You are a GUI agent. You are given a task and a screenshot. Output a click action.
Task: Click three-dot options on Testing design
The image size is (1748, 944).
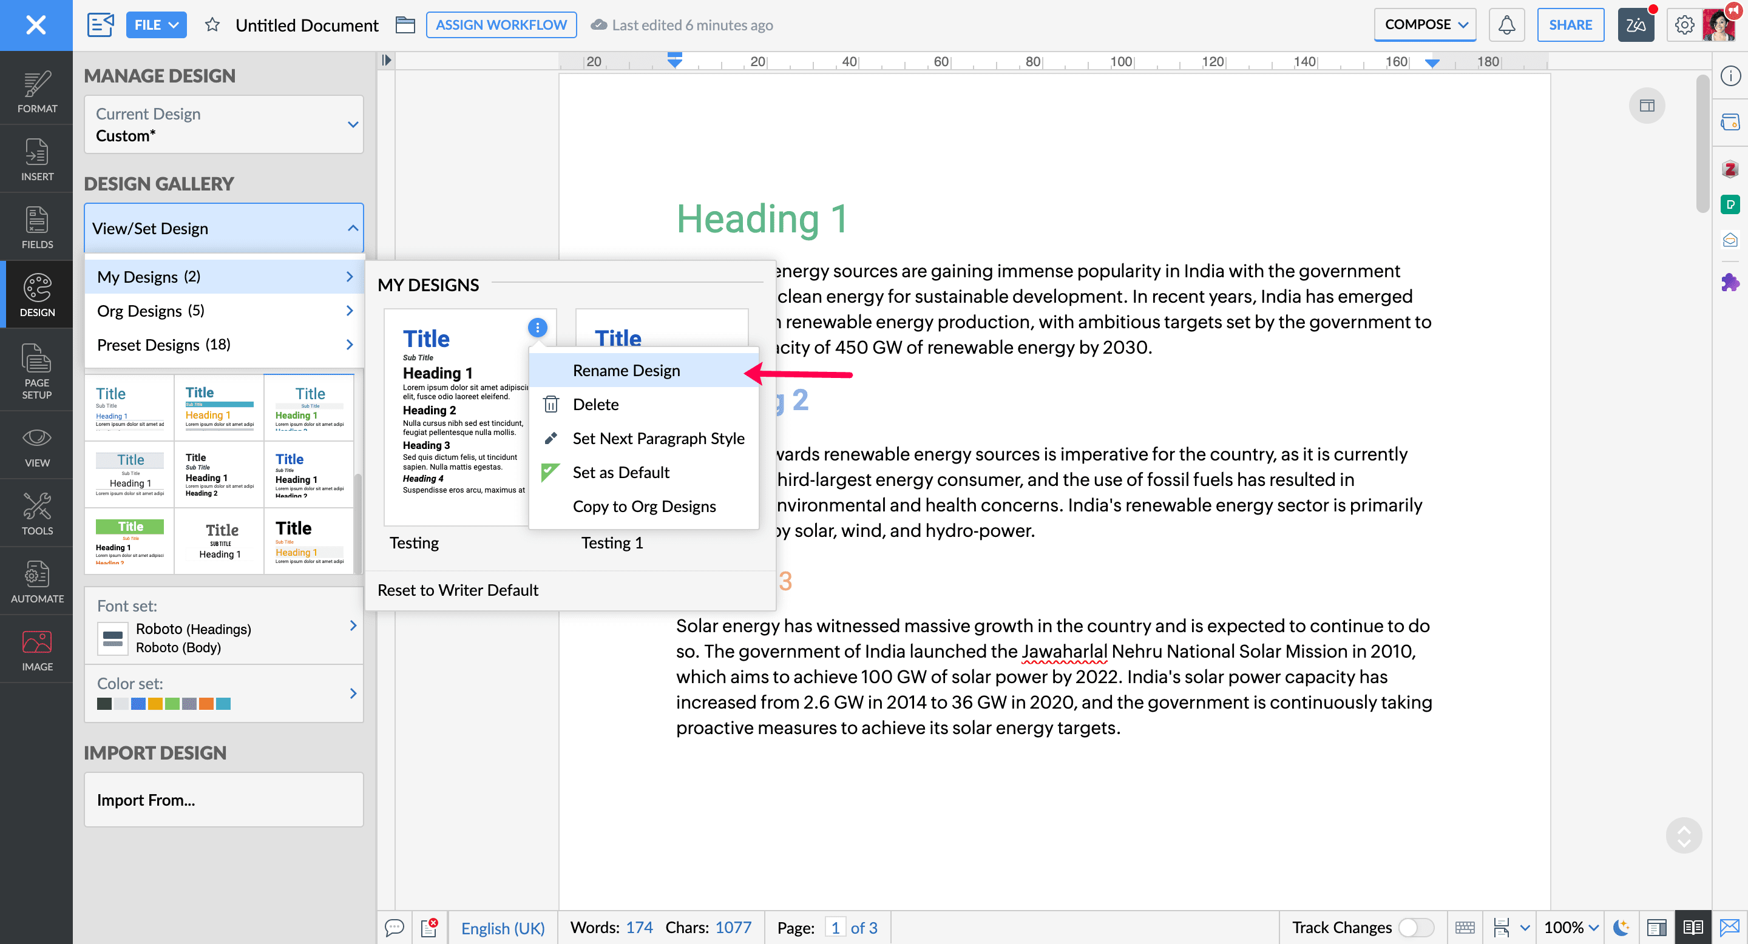point(537,328)
